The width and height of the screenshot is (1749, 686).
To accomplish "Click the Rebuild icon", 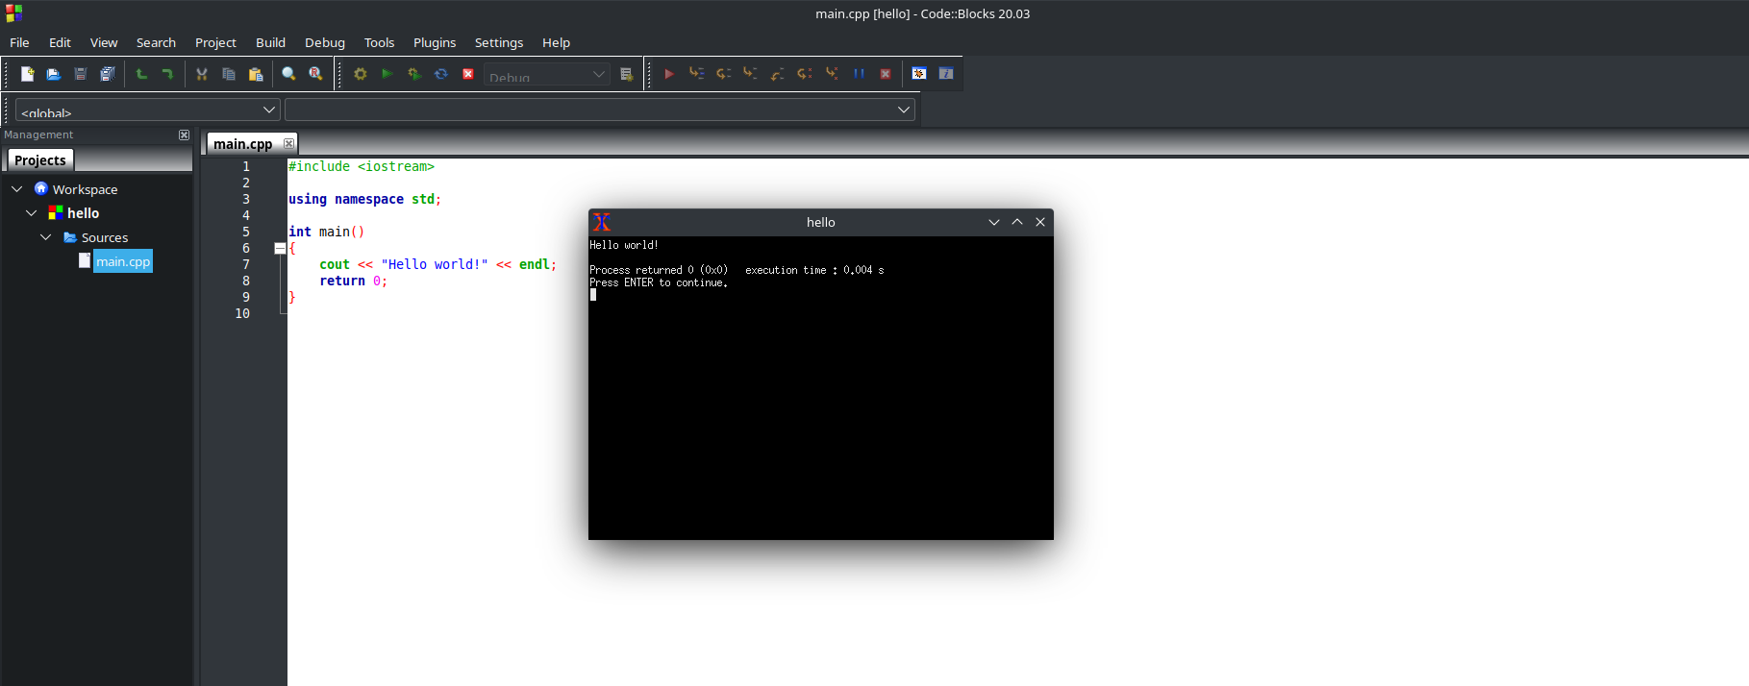I will pyautogui.click(x=441, y=74).
